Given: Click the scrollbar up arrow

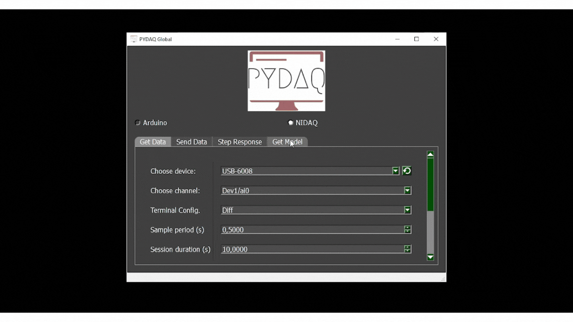Looking at the screenshot, I should (x=430, y=155).
